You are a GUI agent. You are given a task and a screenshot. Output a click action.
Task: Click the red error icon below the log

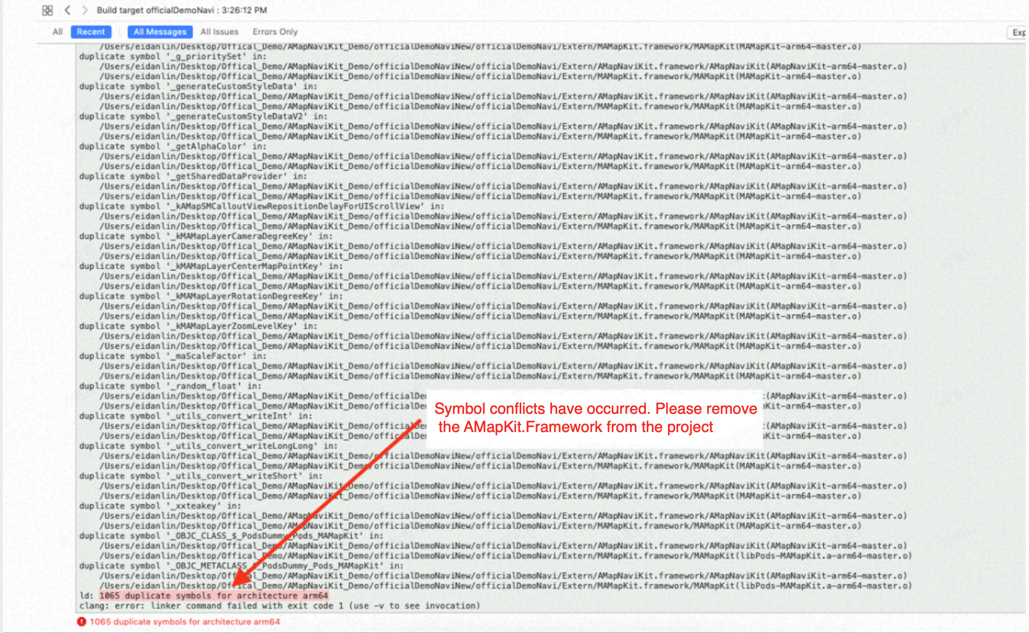coord(82,621)
